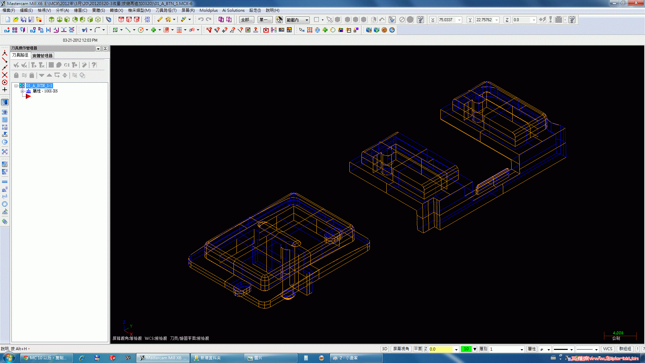Toggle the WCS status bar button
This screenshot has height=363, width=645.
[x=607, y=349]
